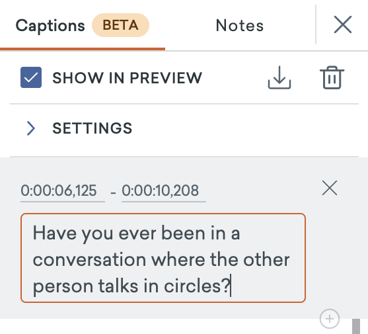Download the captions file
368x334 pixels.
(279, 77)
